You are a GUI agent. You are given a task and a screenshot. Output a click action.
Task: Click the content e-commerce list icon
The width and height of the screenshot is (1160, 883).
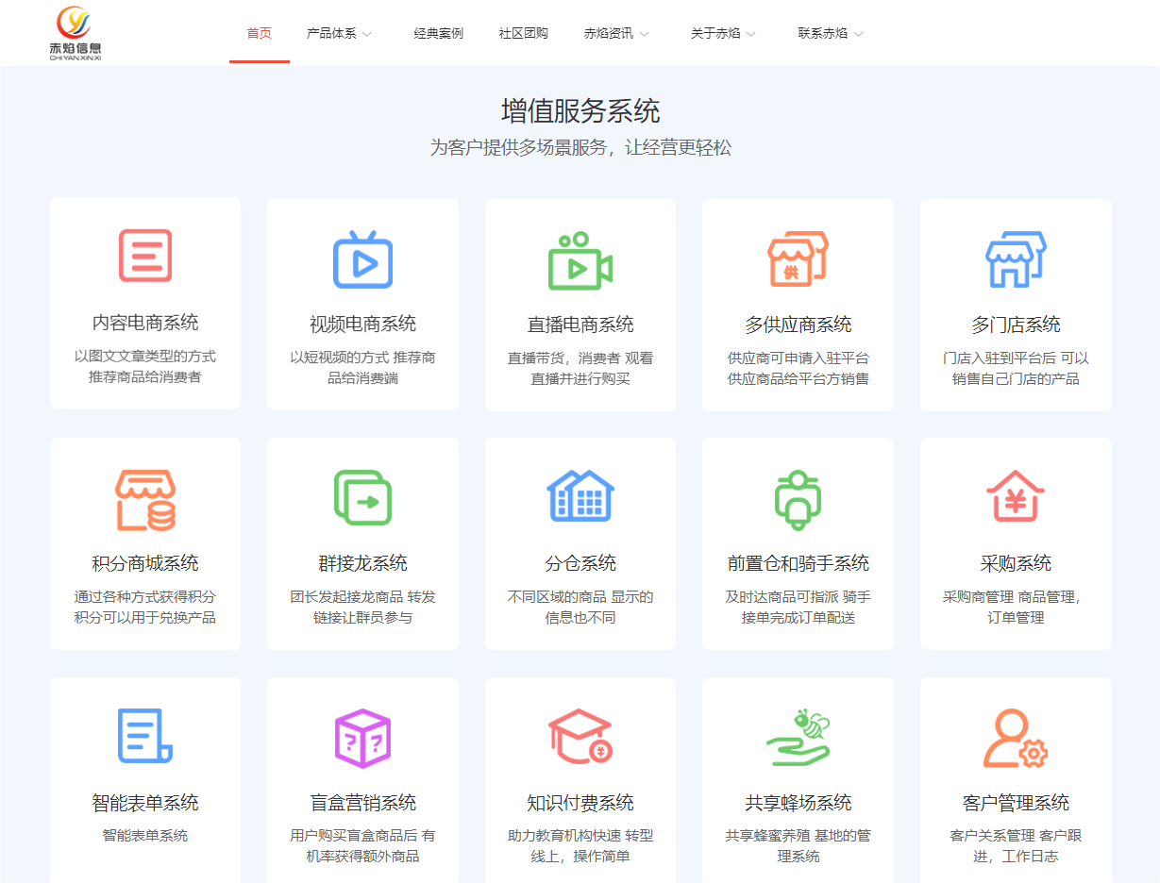(145, 256)
